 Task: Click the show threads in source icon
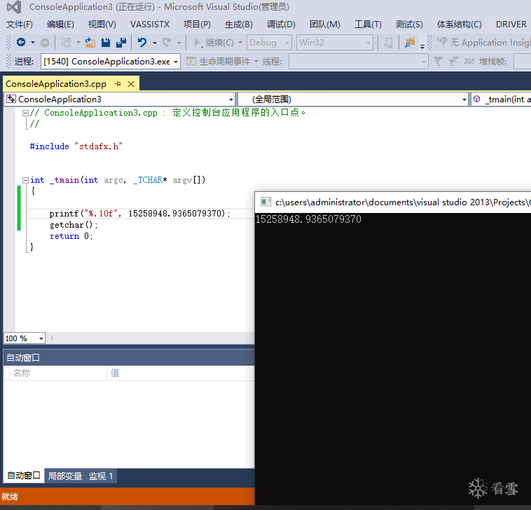click(x=469, y=61)
